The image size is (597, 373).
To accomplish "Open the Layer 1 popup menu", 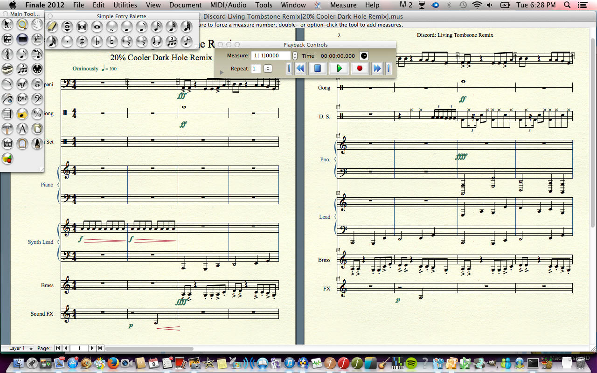I will tap(21, 348).
